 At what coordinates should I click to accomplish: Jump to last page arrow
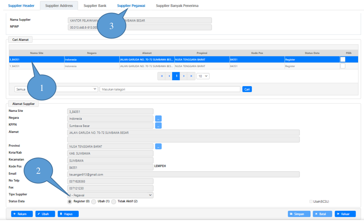coord(191,76)
